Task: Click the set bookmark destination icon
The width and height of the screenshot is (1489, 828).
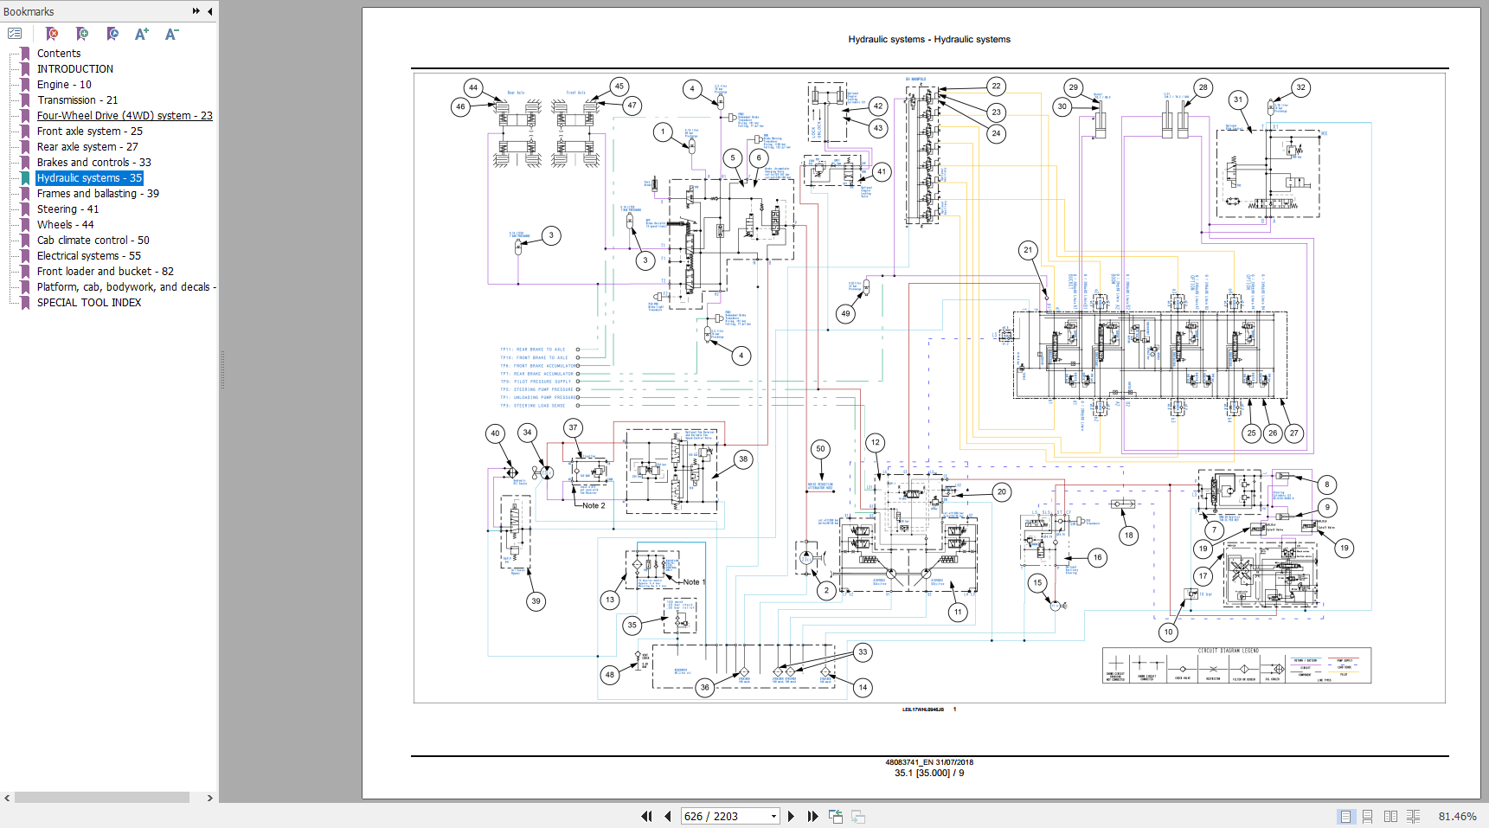Action: tap(112, 34)
